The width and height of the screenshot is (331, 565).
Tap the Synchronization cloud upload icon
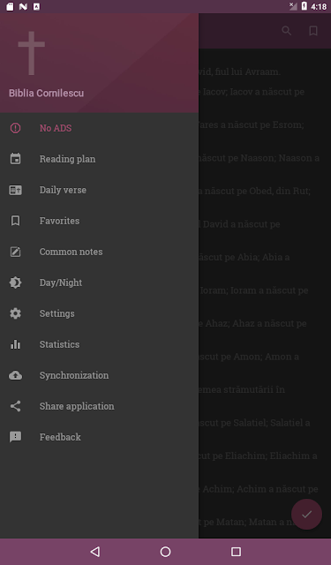click(15, 375)
